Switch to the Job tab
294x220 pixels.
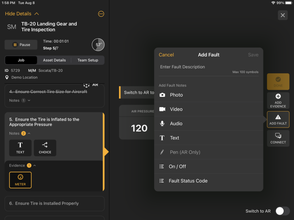21,60
